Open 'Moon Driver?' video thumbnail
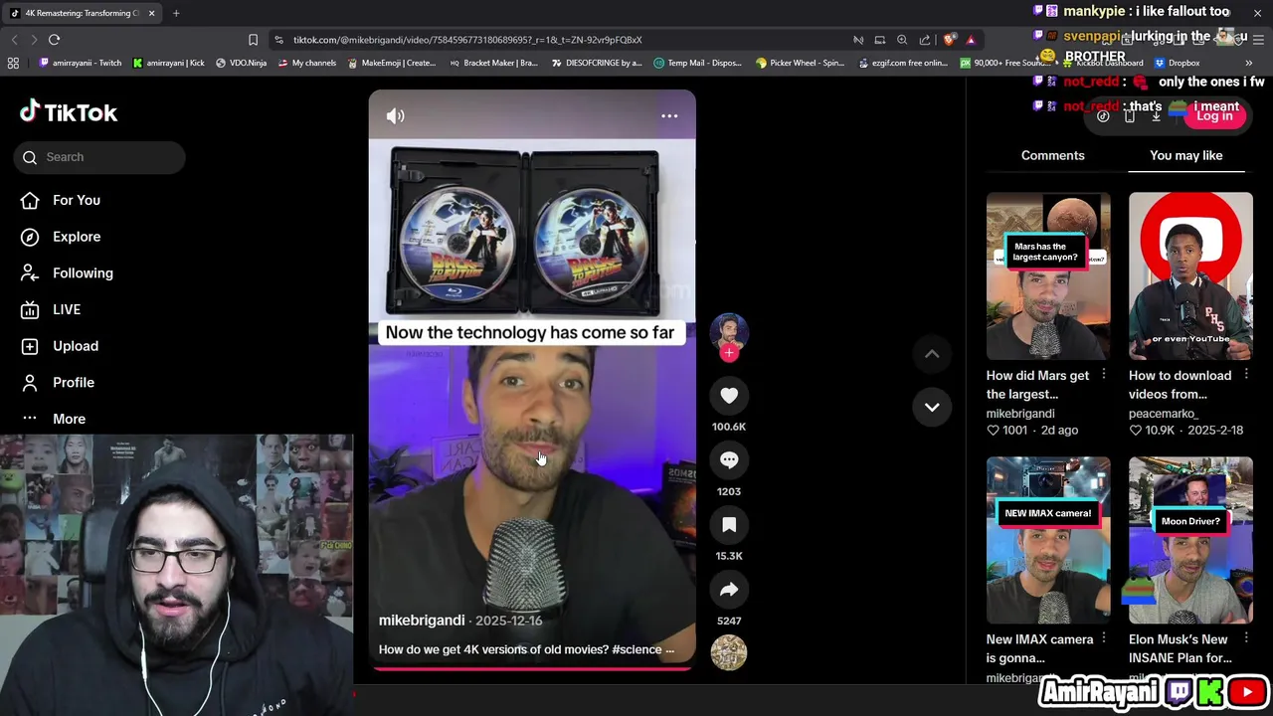This screenshot has height=716, width=1273. (1190, 540)
